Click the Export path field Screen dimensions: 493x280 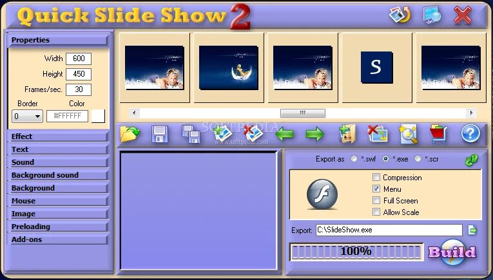tap(389, 230)
